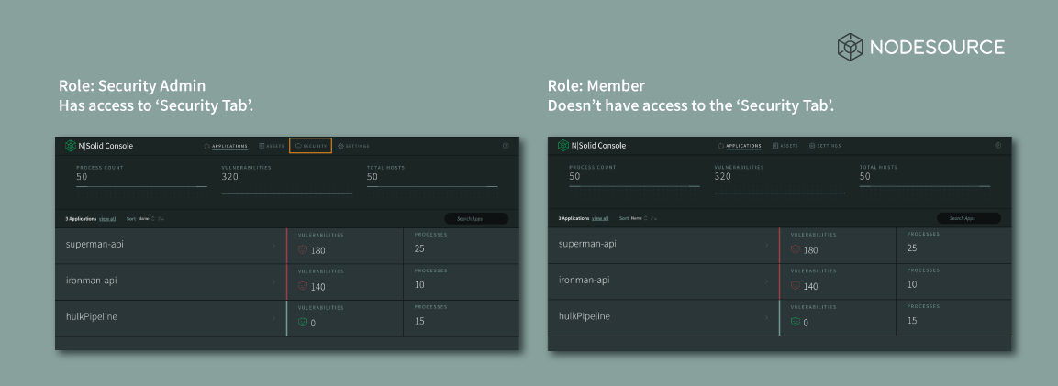
Task: Open Assets tab in Security Admin console
Action: pyautogui.click(x=271, y=146)
